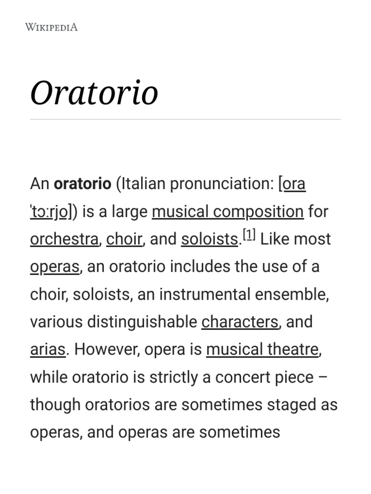Follow the 'arias' link

(47, 349)
